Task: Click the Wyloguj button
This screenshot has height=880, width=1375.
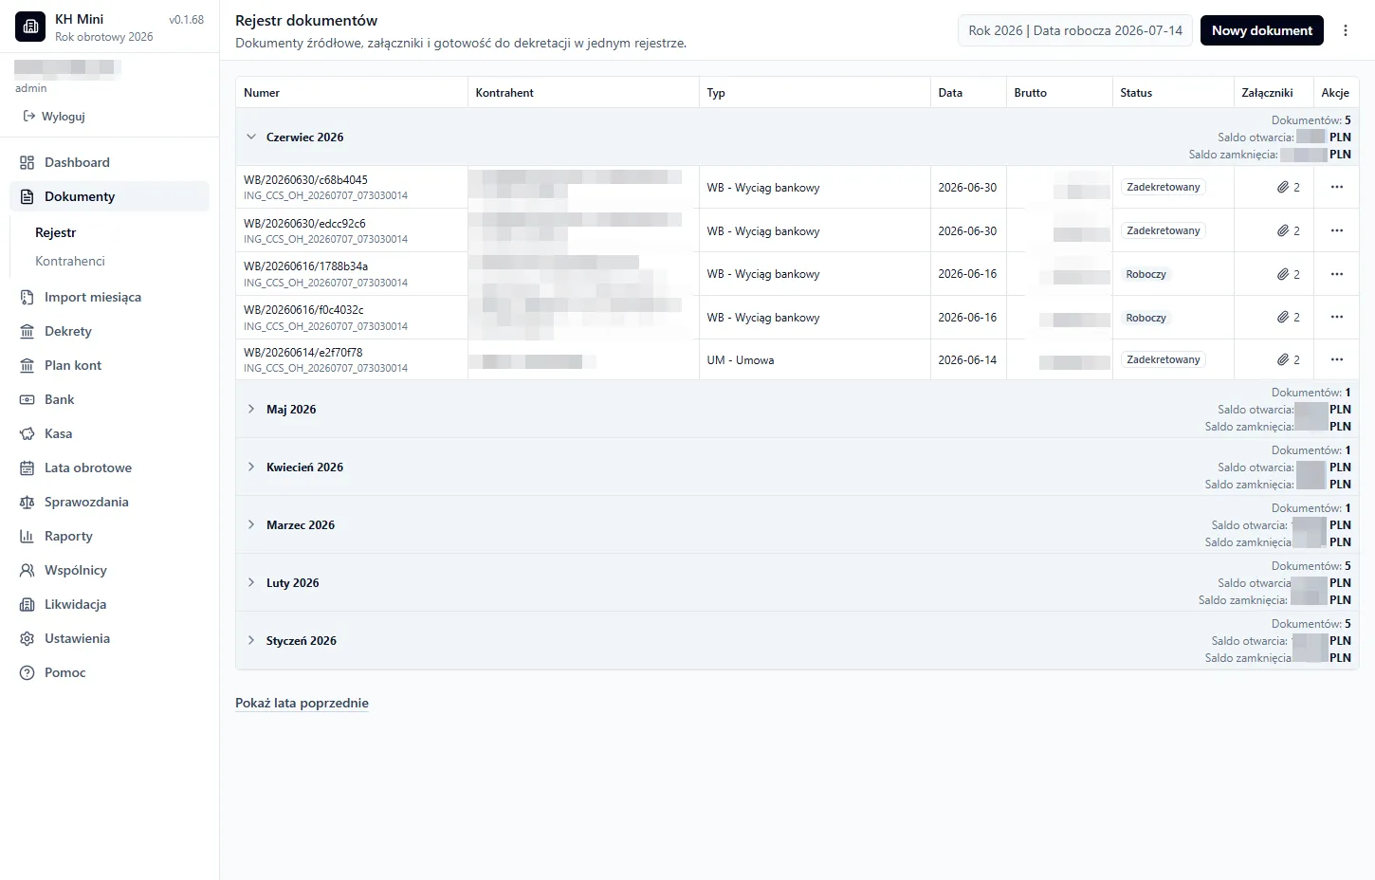Action: point(54,116)
